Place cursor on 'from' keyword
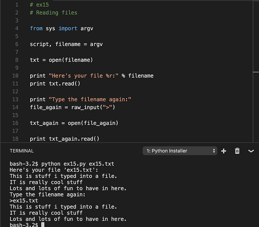Screen dimensions: 259x227 pos(36,28)
